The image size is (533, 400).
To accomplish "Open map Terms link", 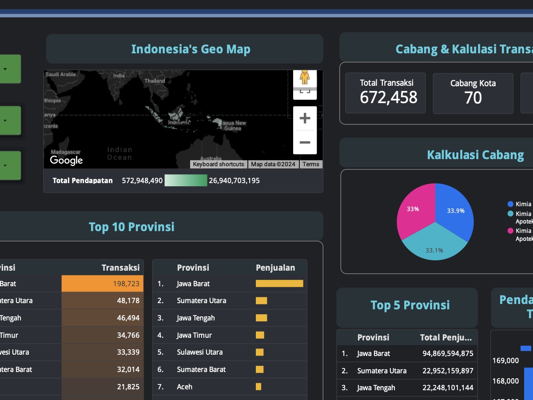I will [x=311, y=164].
